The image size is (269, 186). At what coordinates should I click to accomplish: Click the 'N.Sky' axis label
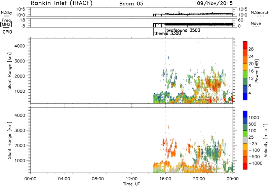pos(6,12)
